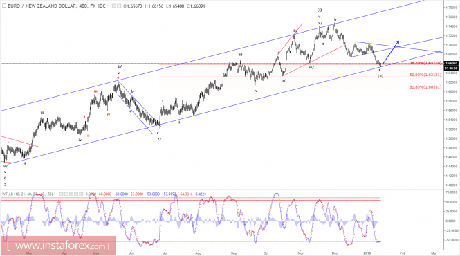Click the second small icon after FX_IDC
The height and width of the screenshot is (256, 460).
119,6
